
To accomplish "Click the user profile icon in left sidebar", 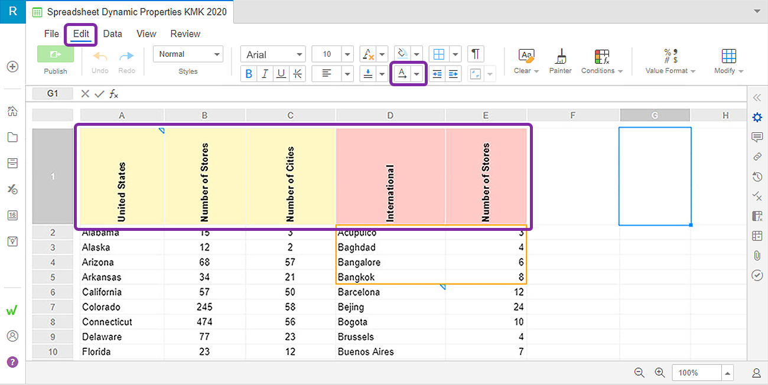I will click(12, 336).
